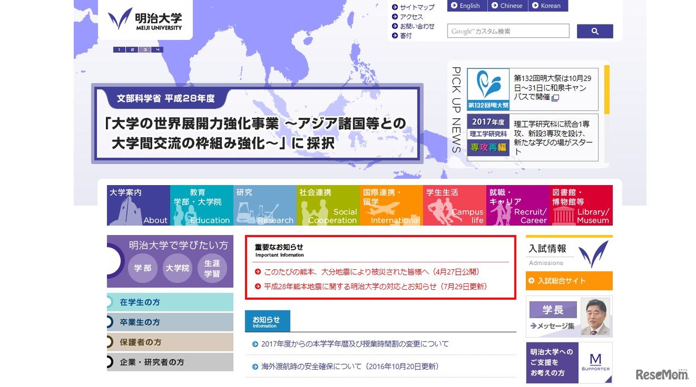Open the 入試総合サイト orange button

tap(569, 281)
